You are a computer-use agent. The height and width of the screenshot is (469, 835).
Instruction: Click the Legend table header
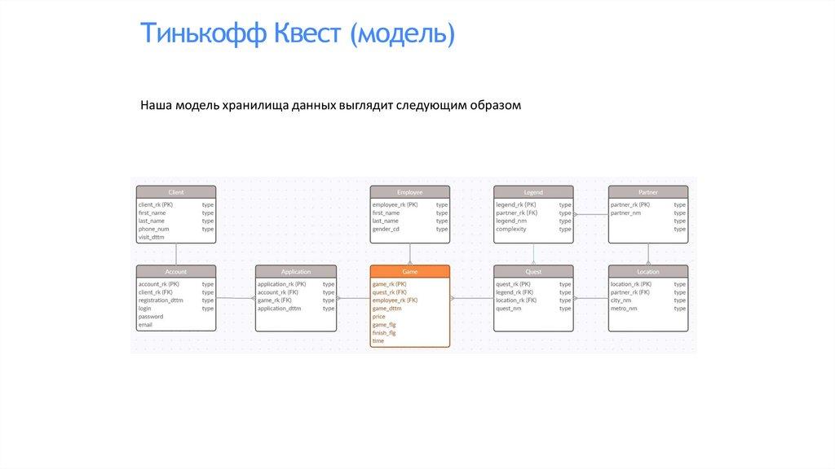point(533,192)
